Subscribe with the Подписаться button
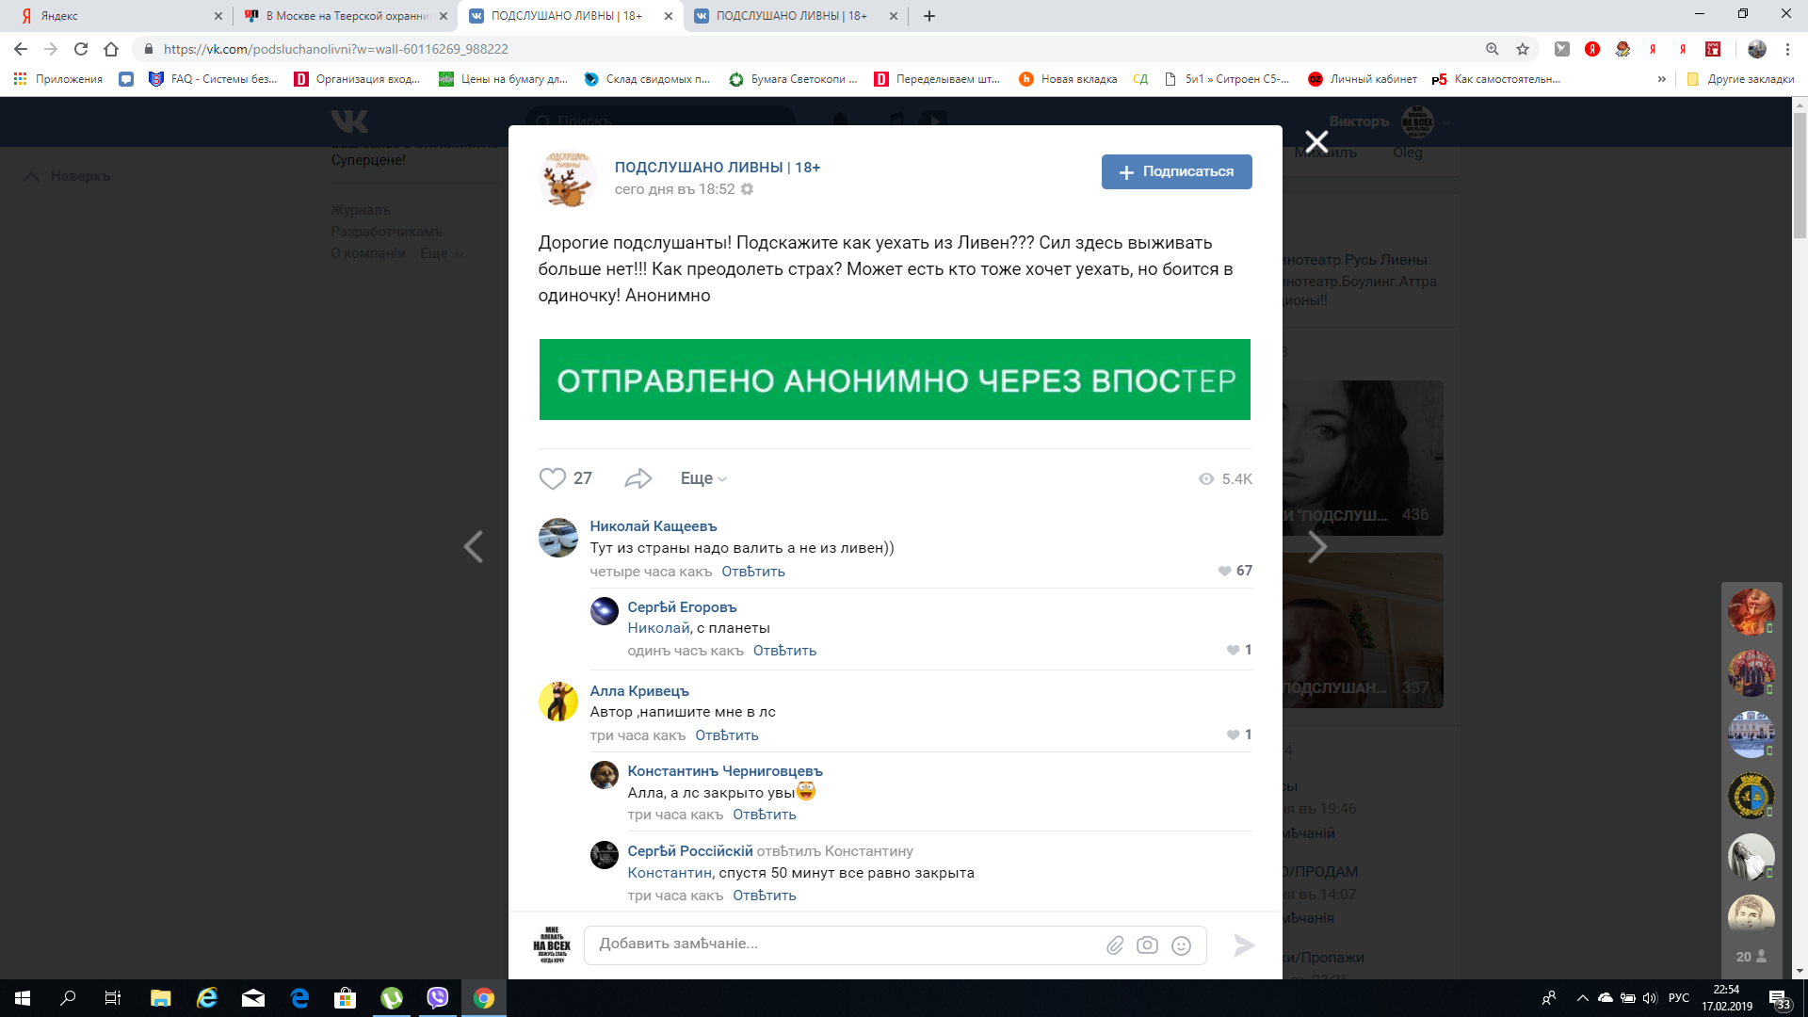The image size is (1808, 1017). 1177,171
